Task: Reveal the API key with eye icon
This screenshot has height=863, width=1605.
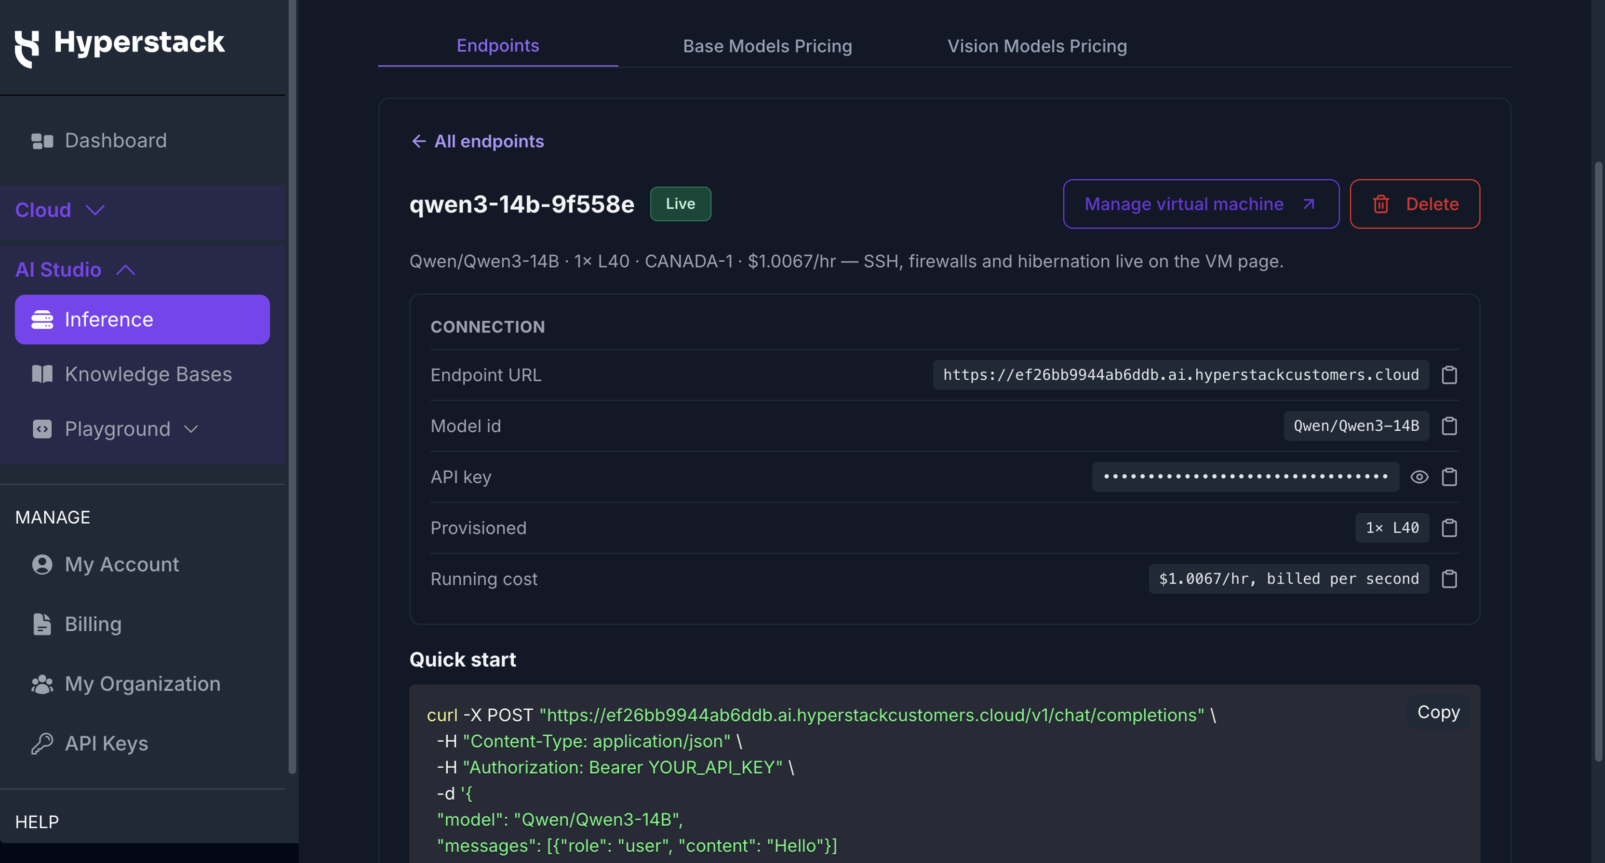Action: click(x=1419, y=478)
